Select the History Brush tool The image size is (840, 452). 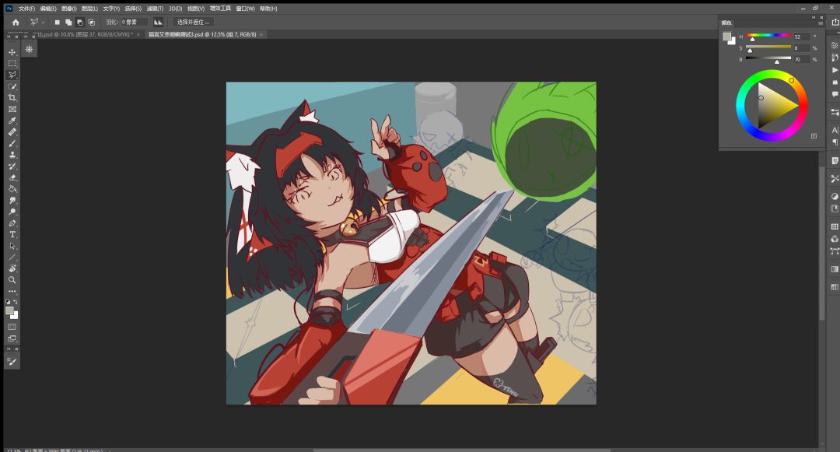[12, 166]
